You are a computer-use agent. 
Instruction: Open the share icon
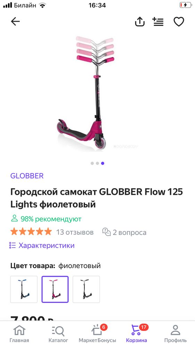[x=140, y=21]
